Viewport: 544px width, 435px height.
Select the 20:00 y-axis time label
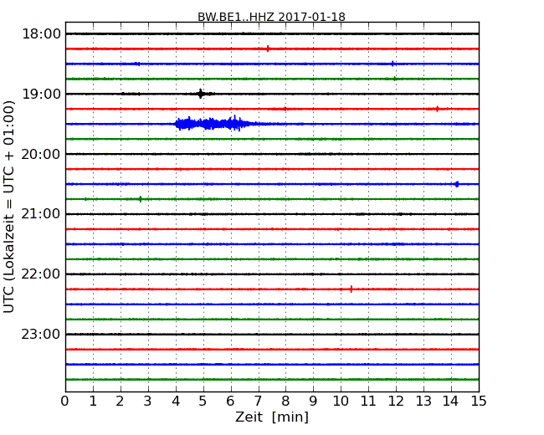coord(41,154)
